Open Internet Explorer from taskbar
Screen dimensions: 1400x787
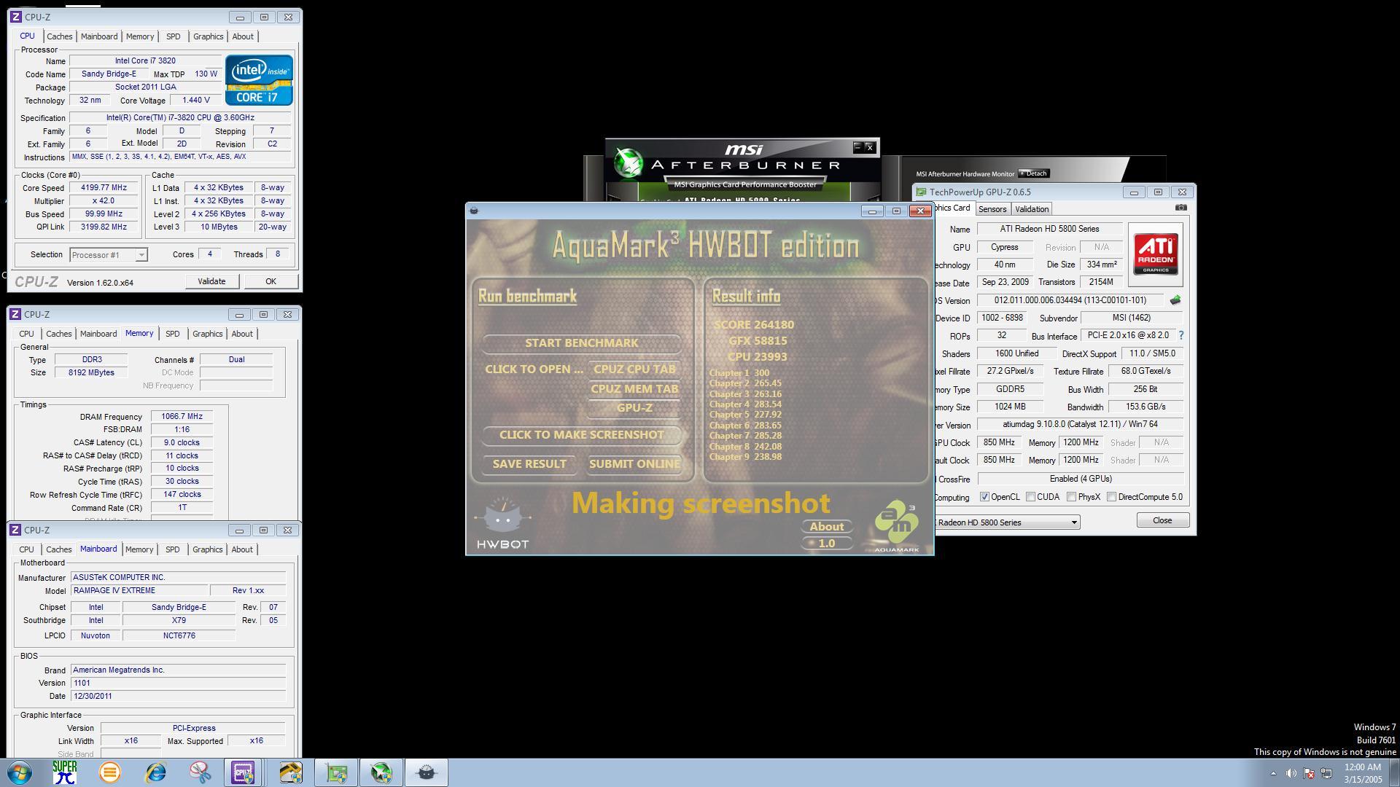click(x=155, y=772)
